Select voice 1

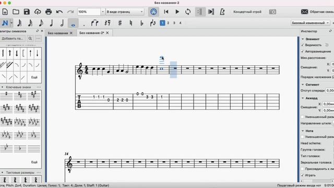click(x=162, y=23)
